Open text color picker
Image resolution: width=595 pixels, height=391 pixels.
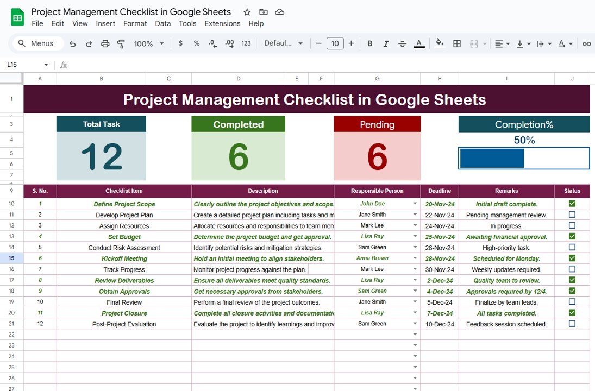(419, 43)
